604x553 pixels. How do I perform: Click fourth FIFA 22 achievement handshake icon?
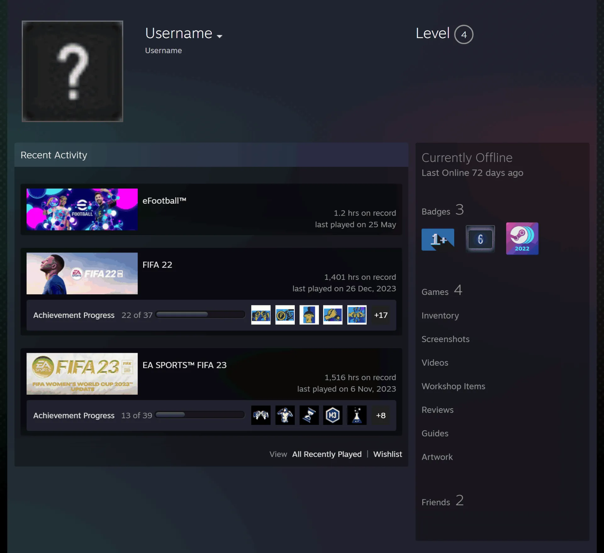(x=333, y=315)
